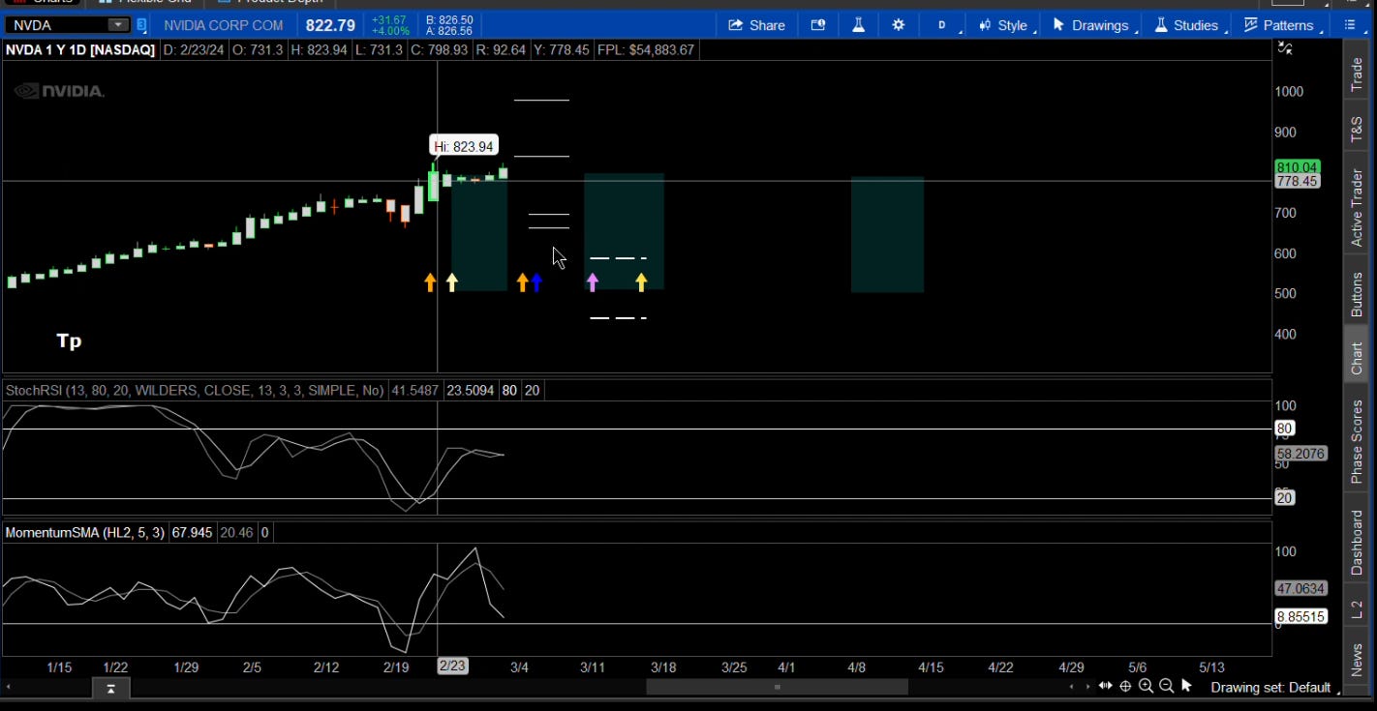Image resolution: width=1377 pixels, height=711 pixels.
Task: Open the Trade side tab
Action: click(1357, 74)
